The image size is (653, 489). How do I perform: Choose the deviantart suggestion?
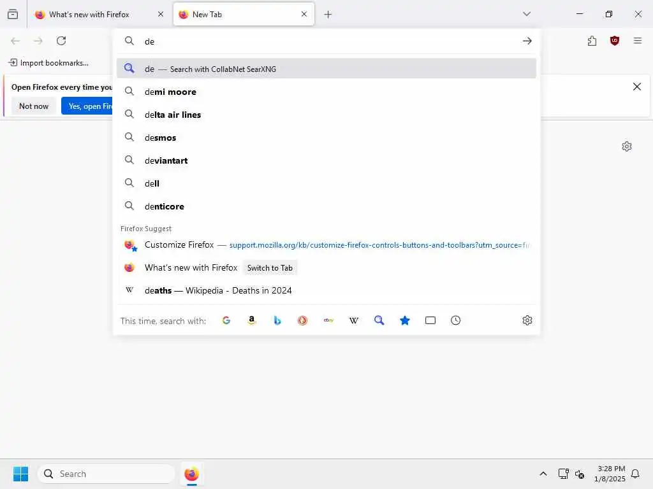[326, 160]
